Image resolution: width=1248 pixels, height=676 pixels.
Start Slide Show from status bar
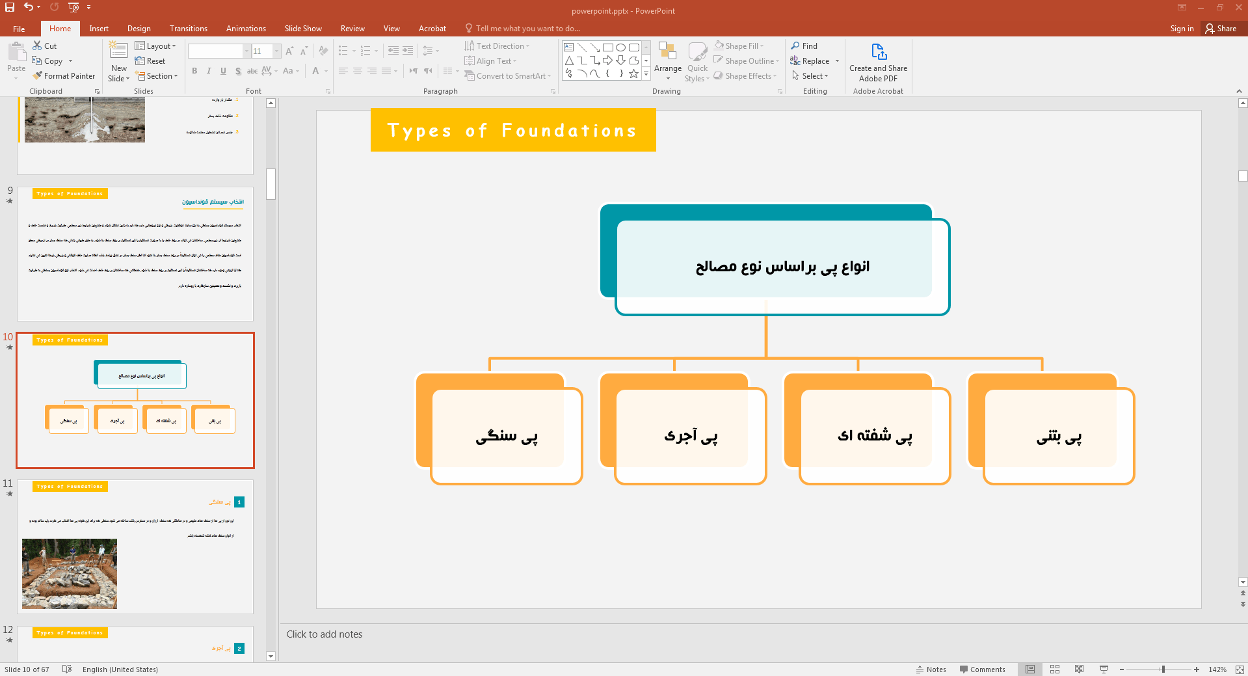1104,669
